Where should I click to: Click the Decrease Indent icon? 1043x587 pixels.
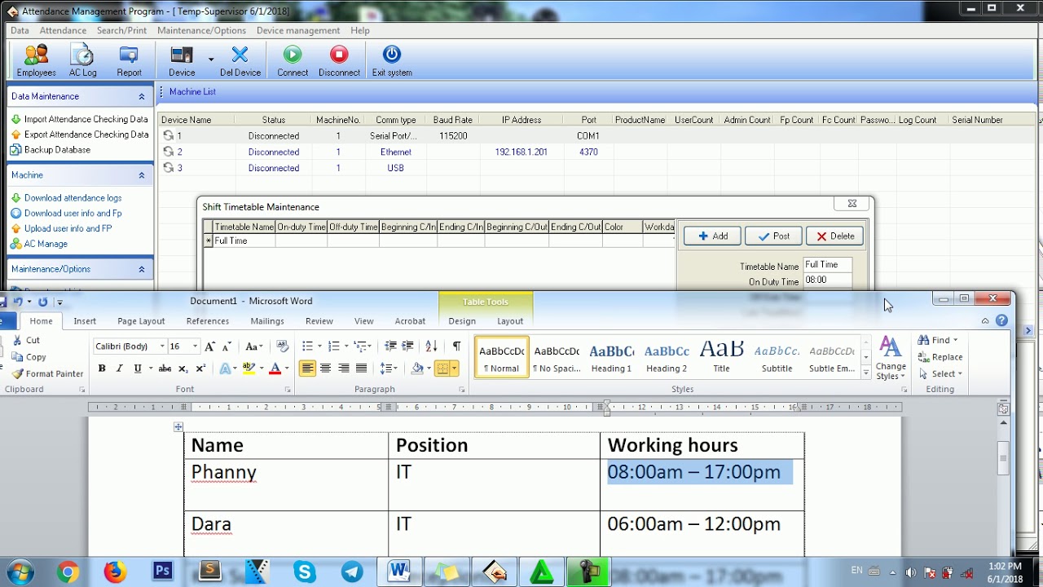[x=390, y=346]
